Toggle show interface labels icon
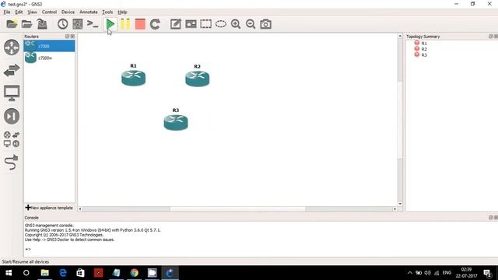 [78, 24]
